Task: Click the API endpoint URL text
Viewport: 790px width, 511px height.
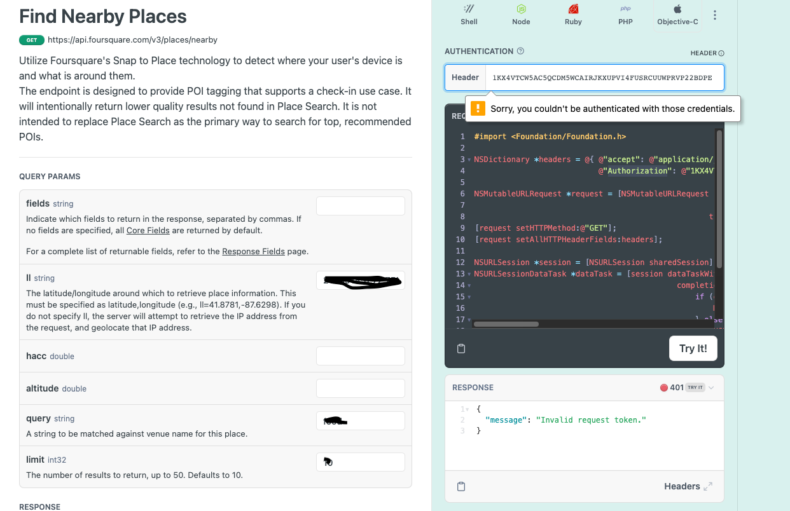Action: pyautogui.click(x=132, y=39)
